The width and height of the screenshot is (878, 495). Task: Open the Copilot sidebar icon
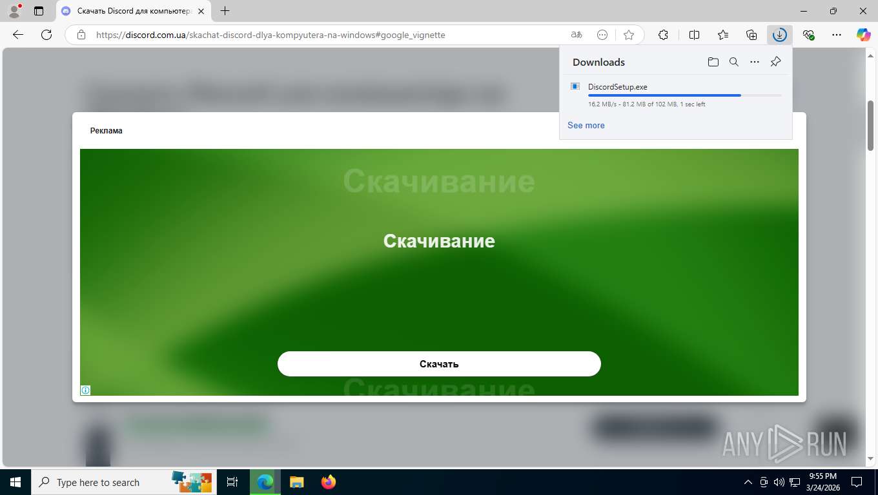tap(864, 35)
